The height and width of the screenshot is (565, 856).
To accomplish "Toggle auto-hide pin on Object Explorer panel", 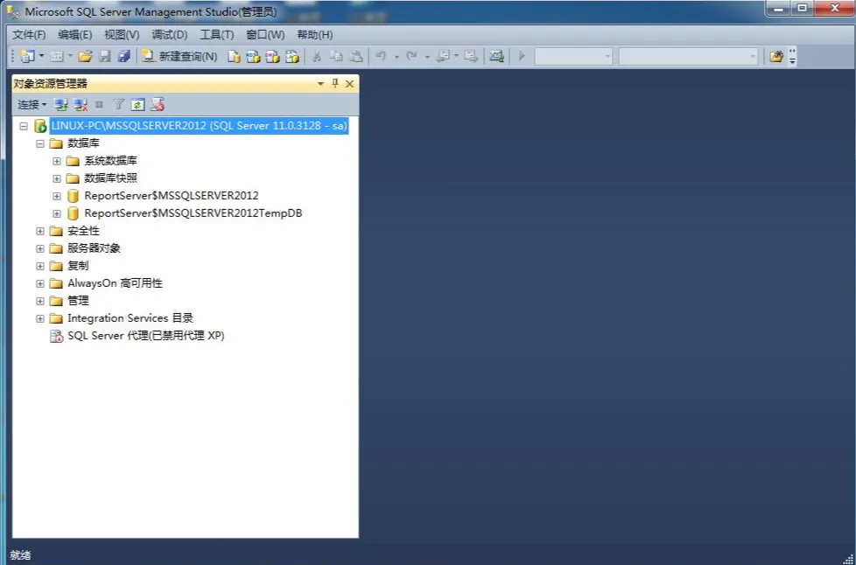I will pyautogui.click(x=335, y=83).
